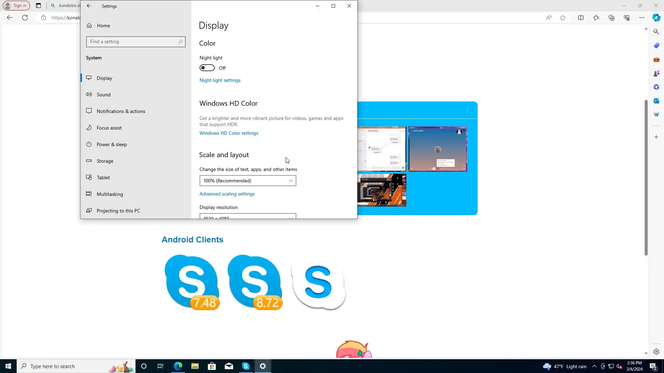Screen dimensions: 664x373
Task: Open Night light settings link
Action: [x=220, y=80]
